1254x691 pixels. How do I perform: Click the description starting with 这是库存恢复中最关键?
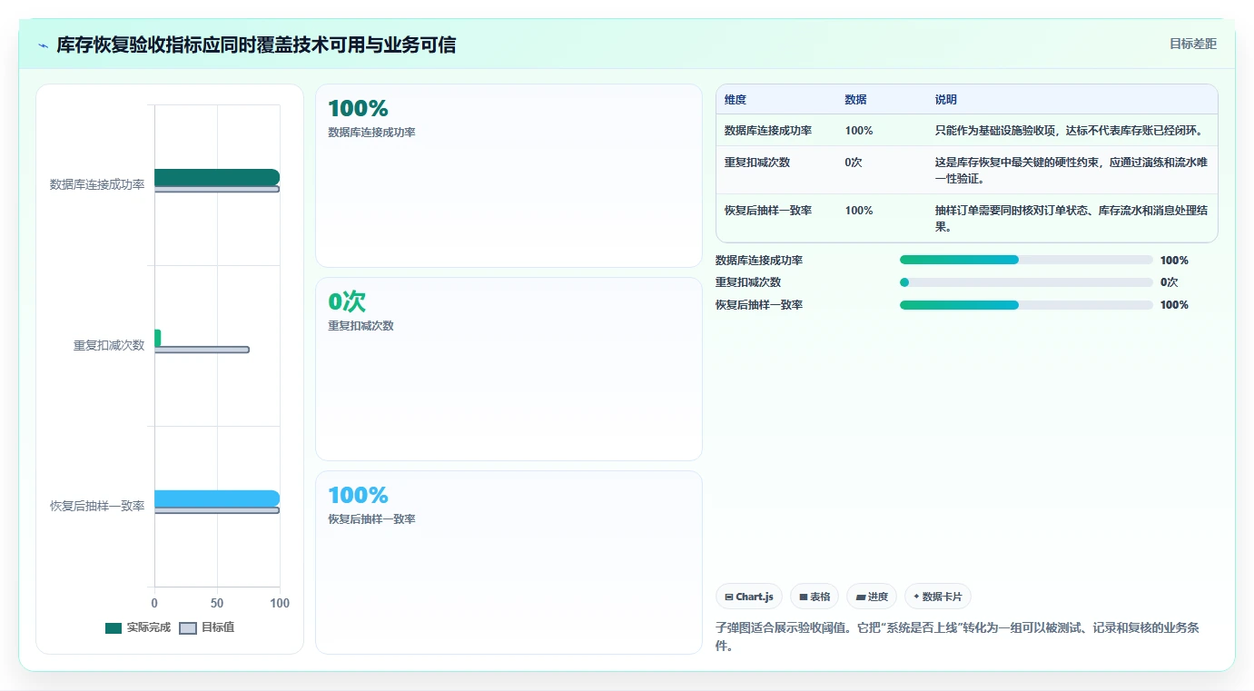(x=1071, y=170)
